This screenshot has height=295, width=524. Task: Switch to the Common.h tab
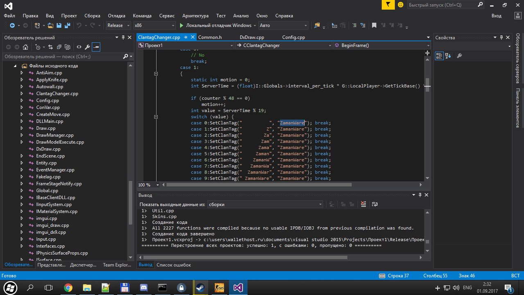point(210,37)
